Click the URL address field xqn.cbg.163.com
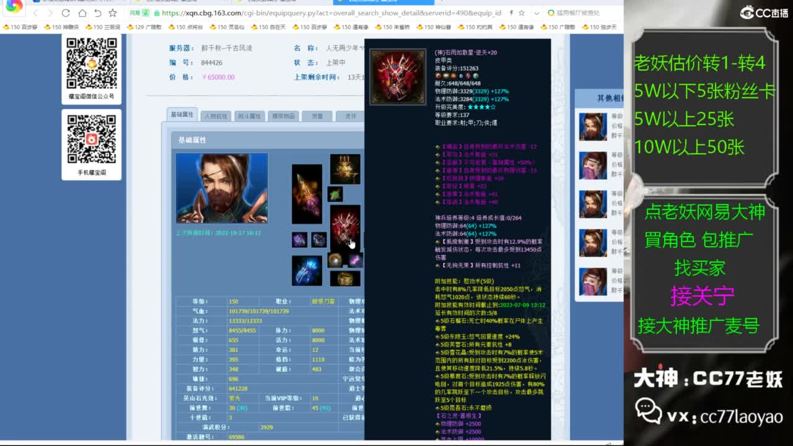This screenshot has width=793, height=446. click(x=331, y=13)
